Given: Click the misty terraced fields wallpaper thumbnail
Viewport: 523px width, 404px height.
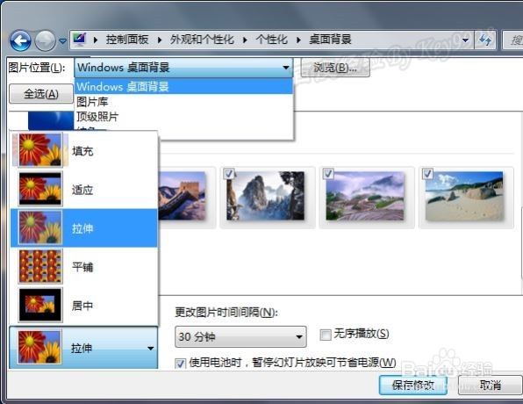Looking at the screenshot, I should coord(365,197).
